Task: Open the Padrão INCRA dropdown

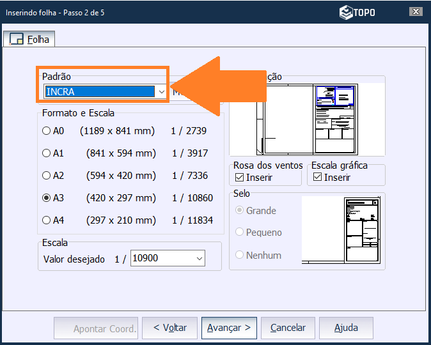Action: 161,92
